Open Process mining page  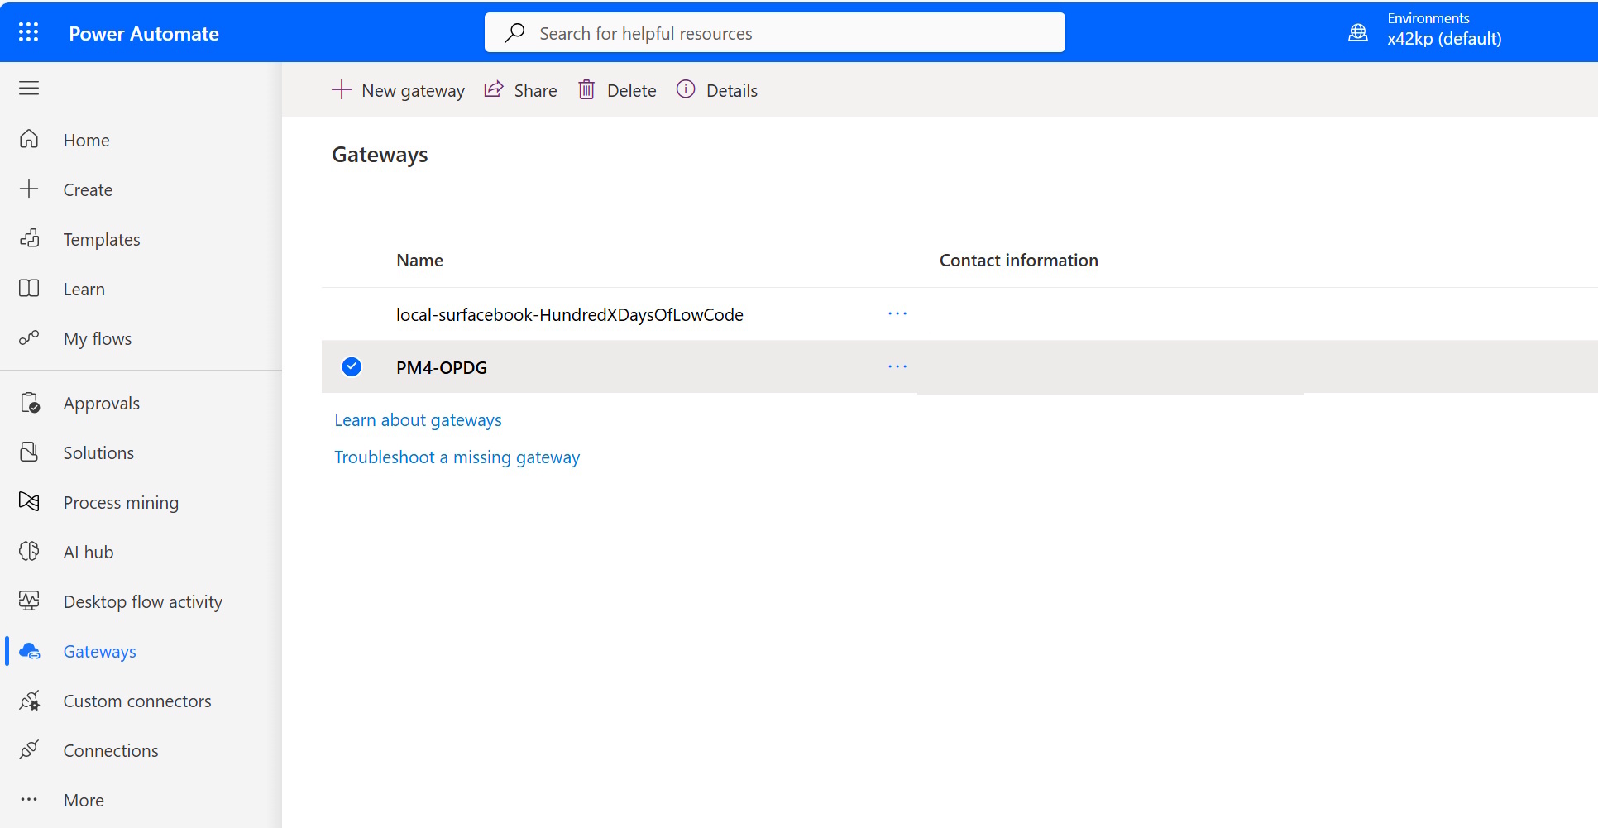coord(121,503)
